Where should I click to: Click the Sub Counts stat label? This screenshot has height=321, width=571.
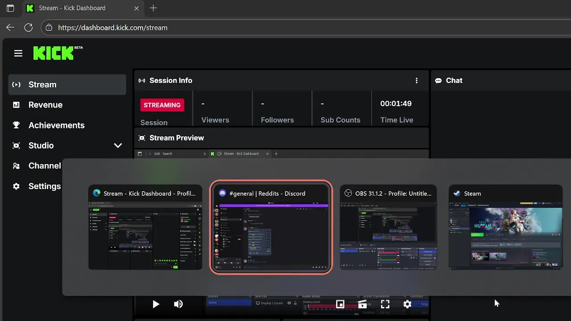pos(340,120)
